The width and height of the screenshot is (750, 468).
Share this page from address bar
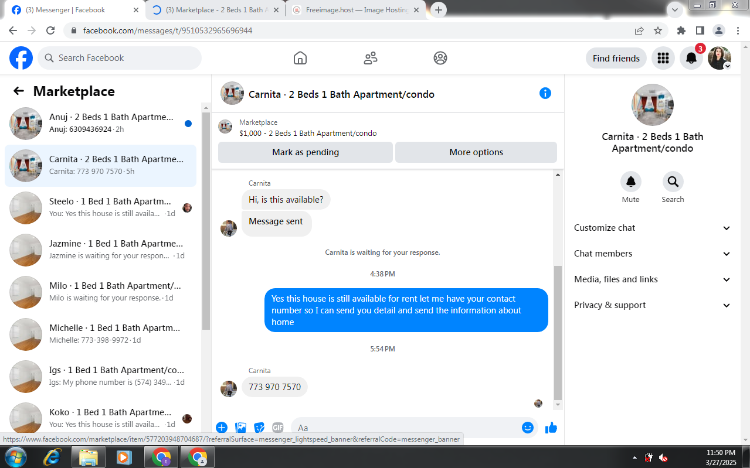[639, 30]
